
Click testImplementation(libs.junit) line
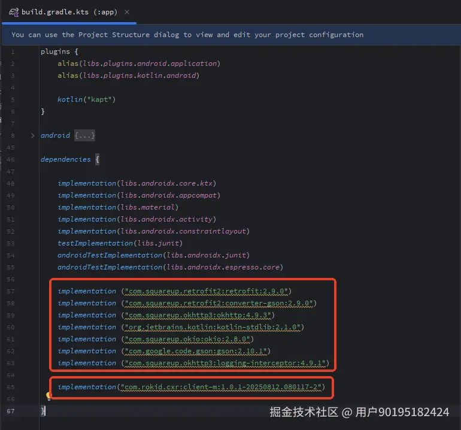point(120,244)
